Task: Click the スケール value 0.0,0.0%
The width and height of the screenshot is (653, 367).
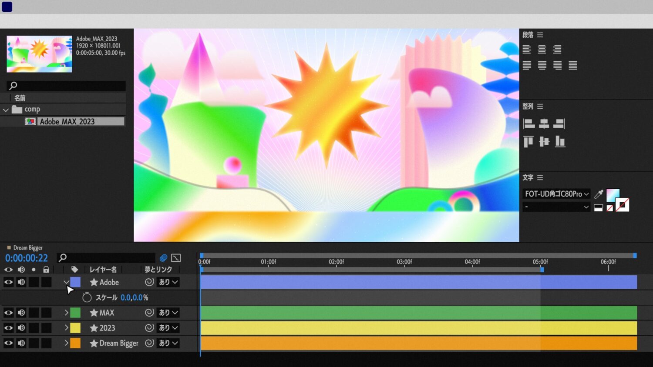Action: click(x=135, y=297)
